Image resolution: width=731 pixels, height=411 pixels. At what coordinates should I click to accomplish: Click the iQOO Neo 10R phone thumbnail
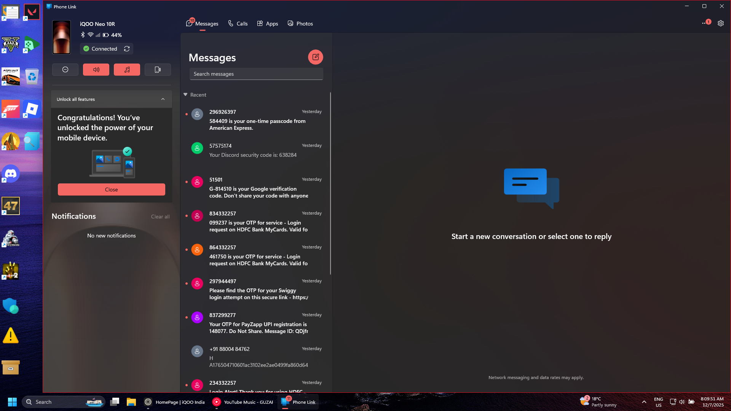[61, 37]
